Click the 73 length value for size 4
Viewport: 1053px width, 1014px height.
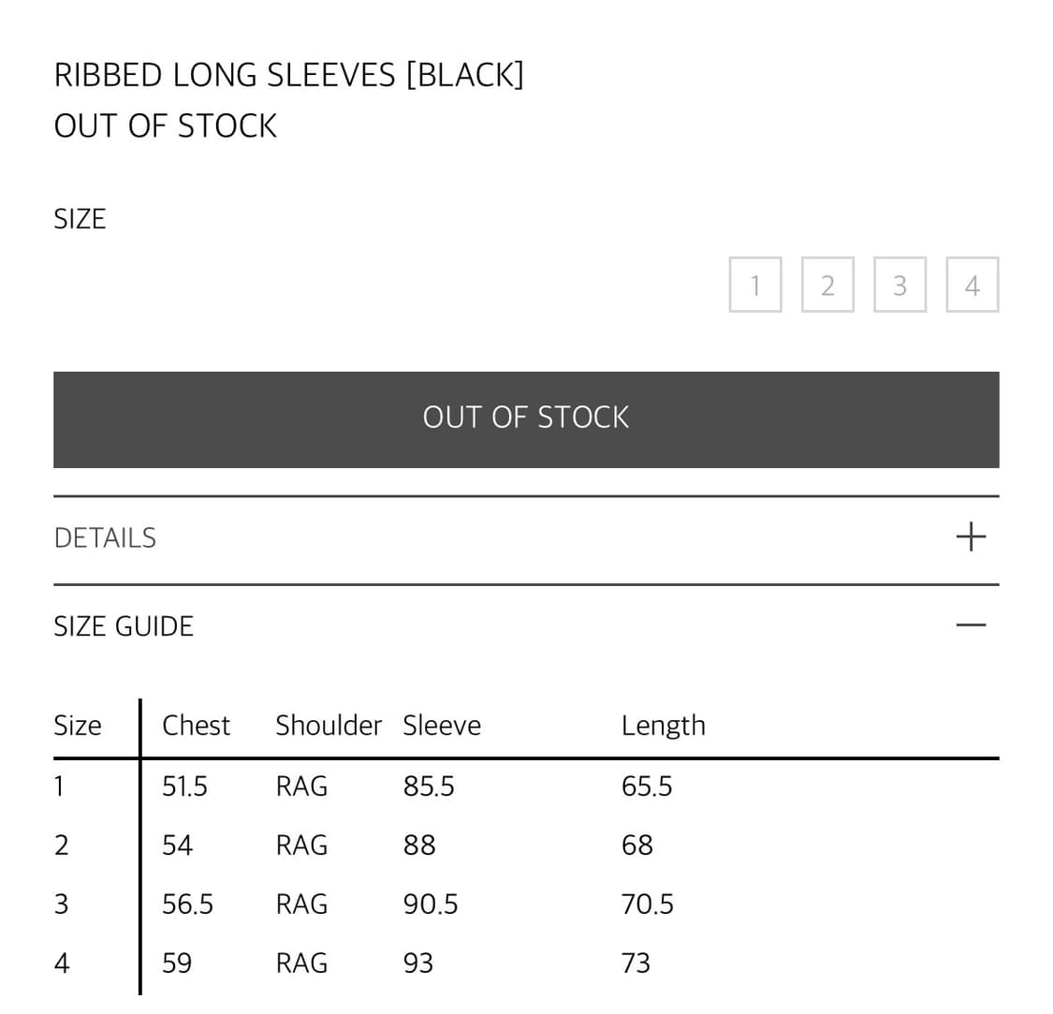pos(636,963)
